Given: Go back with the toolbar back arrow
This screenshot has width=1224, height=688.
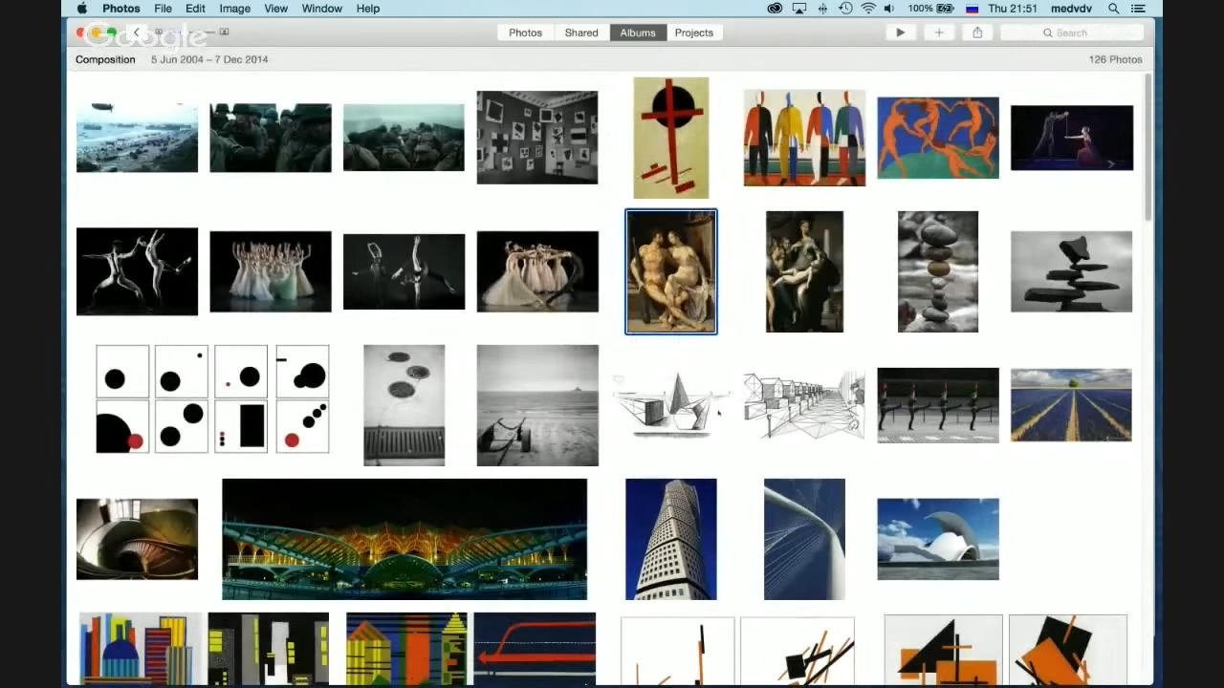Looking at the screenshot, I should [137, 32].
